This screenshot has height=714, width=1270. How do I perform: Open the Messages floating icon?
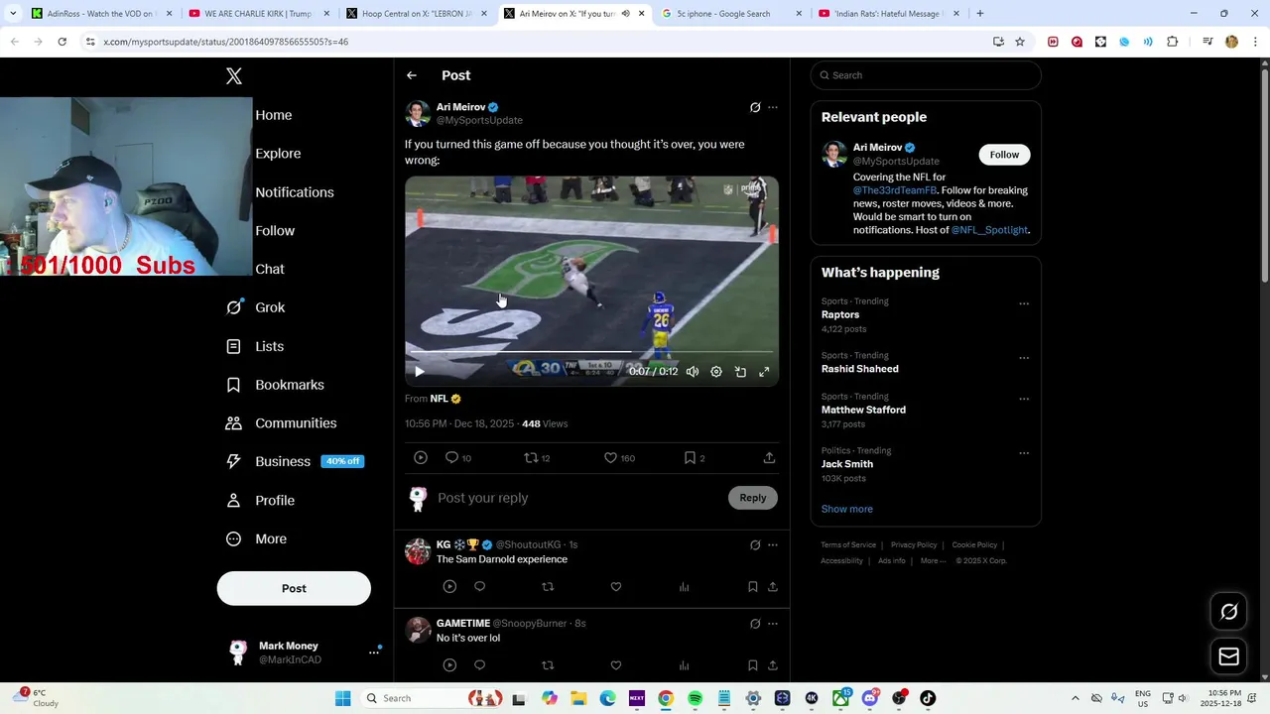point(1228,656)
